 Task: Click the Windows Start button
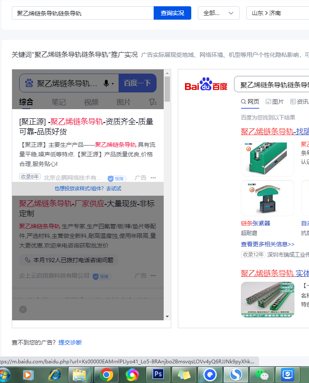click(x=4, y=375)
